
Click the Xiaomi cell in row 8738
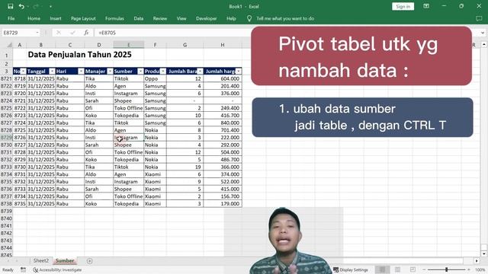coord(155,204)
